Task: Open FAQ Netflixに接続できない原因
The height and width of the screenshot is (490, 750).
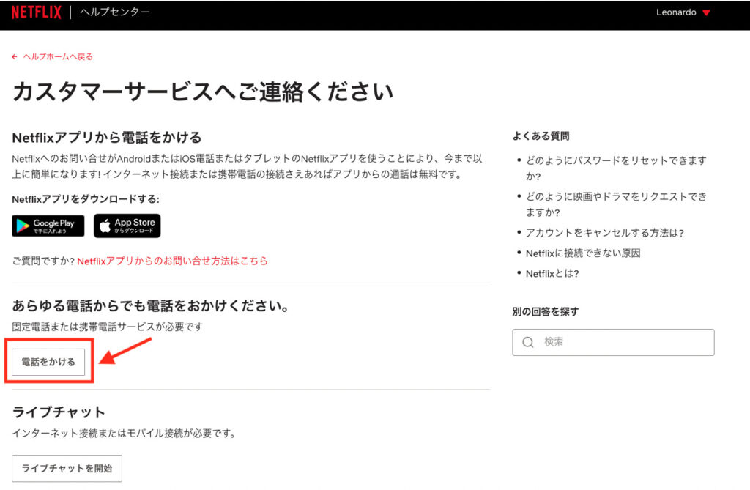Action: 583,253
